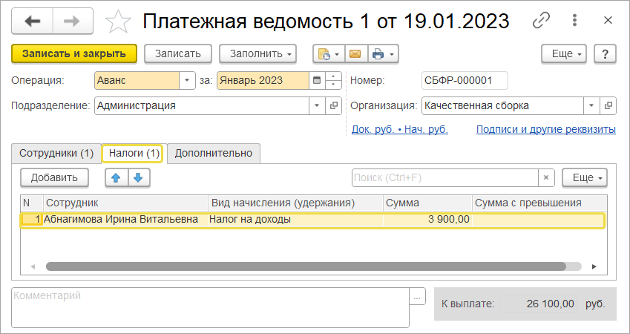Open Подписи и другие реквизиты link
Screen dimensions: 630x334
pos(545,129)
